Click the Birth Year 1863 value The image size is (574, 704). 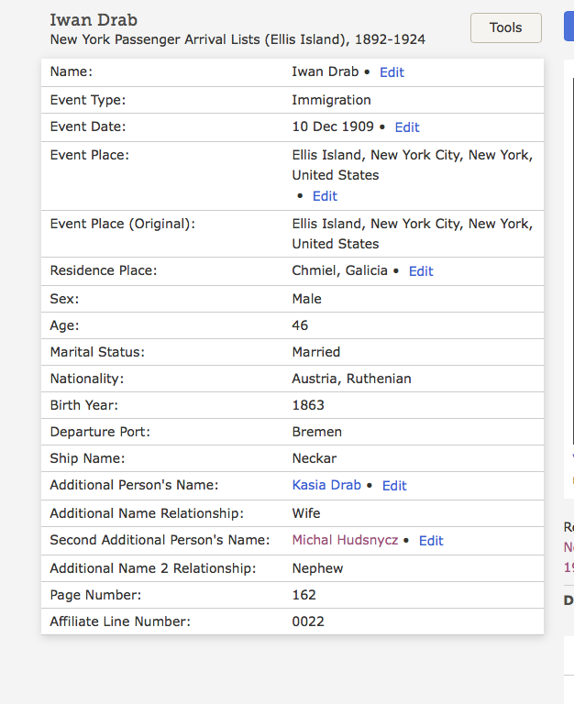click(308, 405)
